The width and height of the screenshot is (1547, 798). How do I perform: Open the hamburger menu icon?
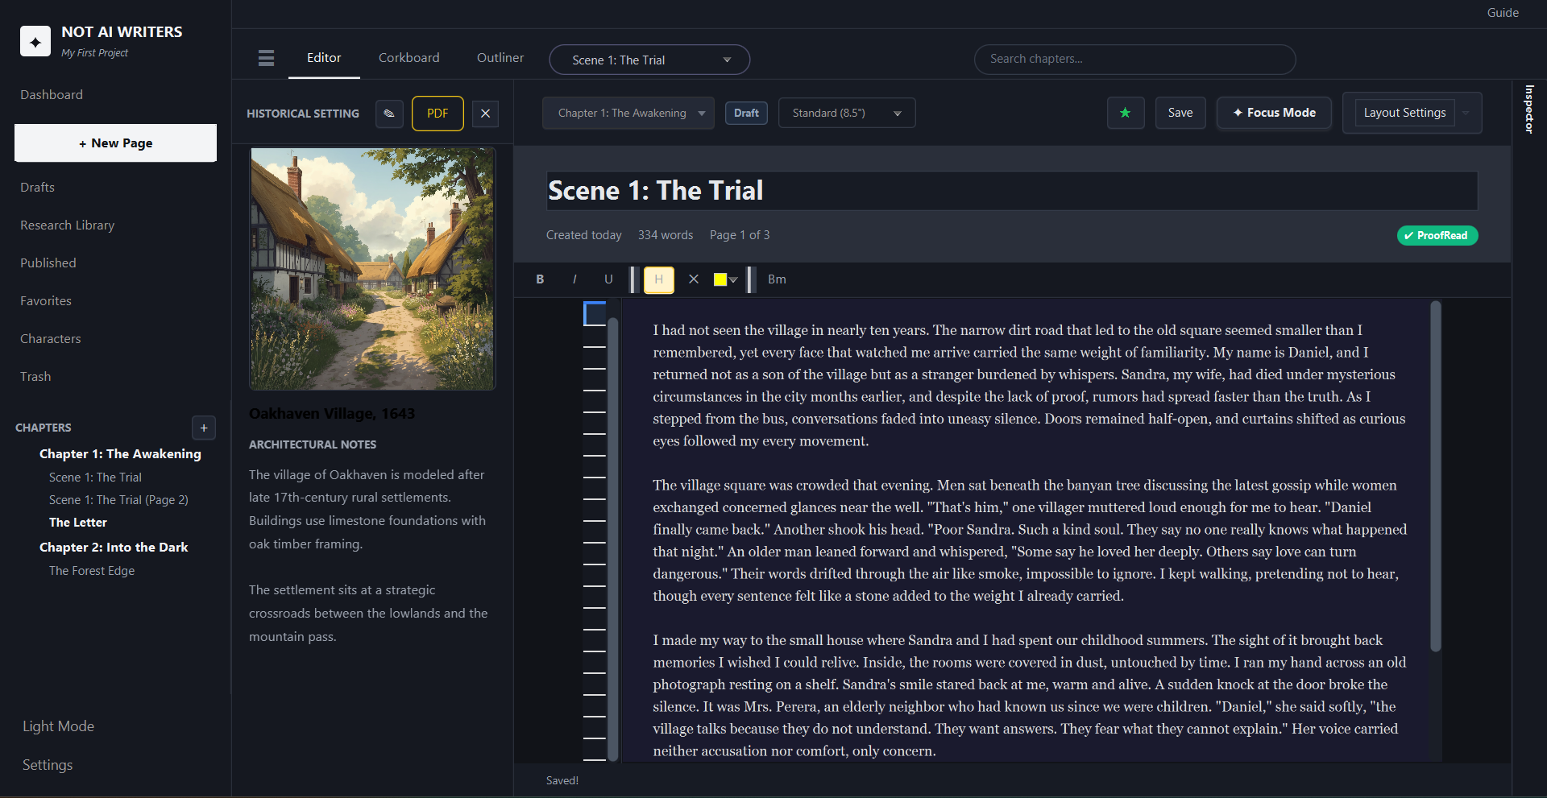[267, 58]
